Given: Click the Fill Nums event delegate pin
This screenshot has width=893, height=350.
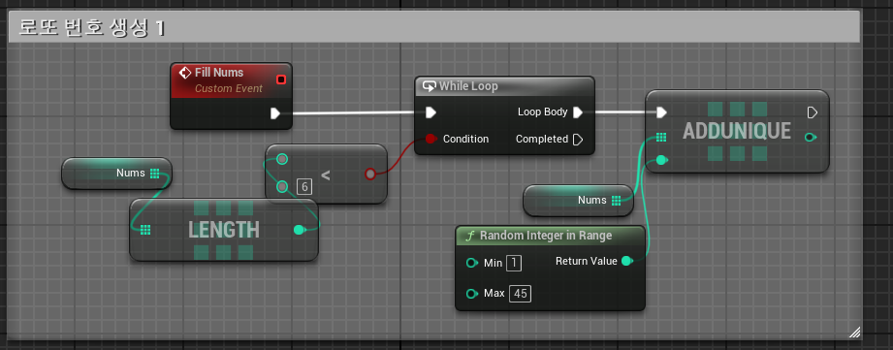Looking at the screenshot, I should tap(281, 80).
